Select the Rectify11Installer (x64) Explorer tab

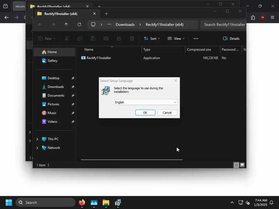(x=66, y=14)
